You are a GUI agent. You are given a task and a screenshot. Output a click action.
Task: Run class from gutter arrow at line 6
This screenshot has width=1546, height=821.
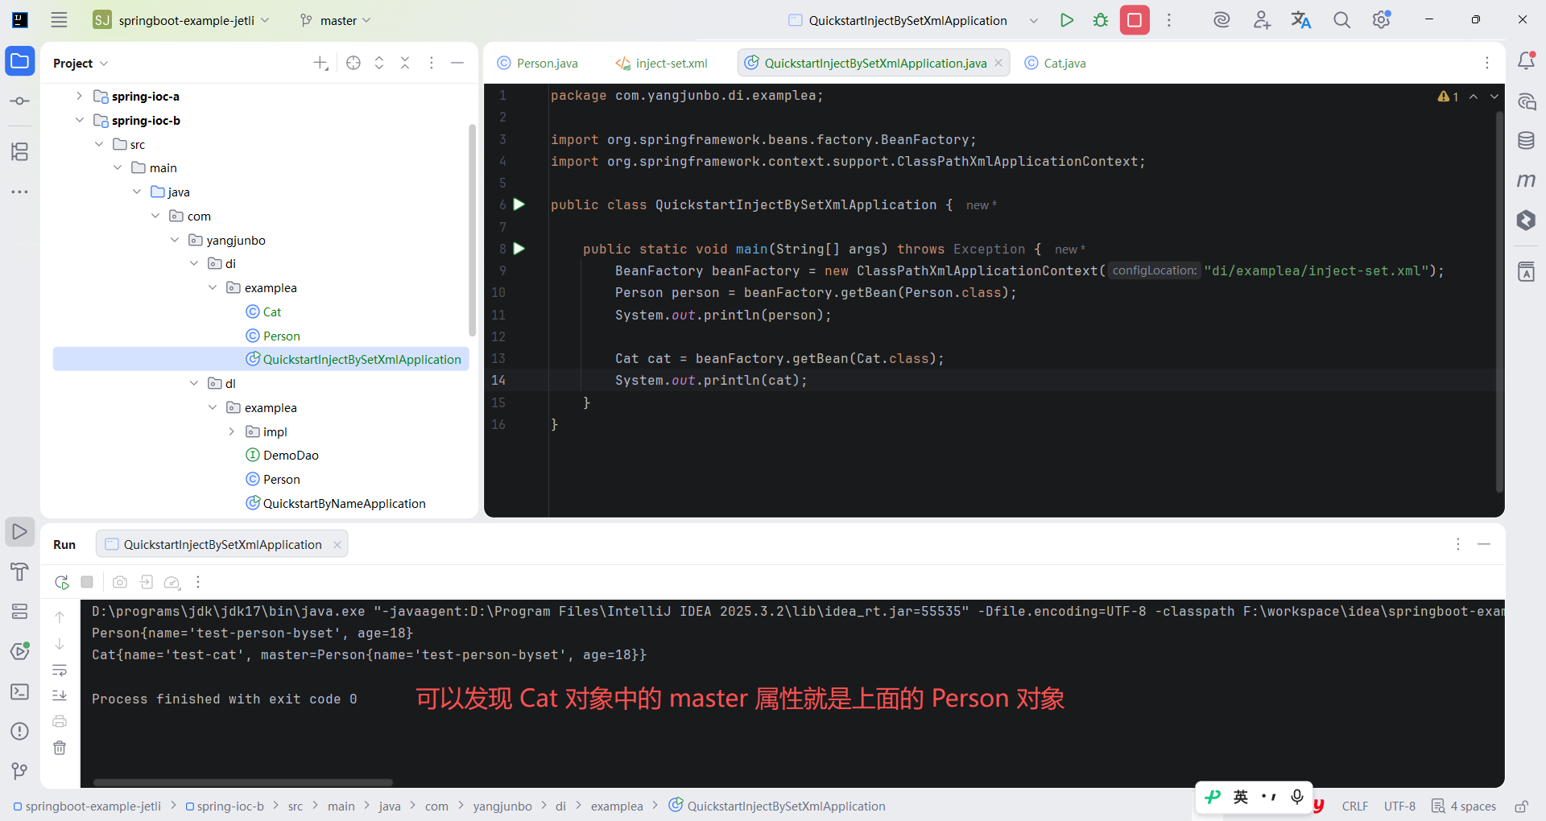519,204
